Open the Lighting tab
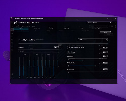The image size is (126, 101). 66,28
